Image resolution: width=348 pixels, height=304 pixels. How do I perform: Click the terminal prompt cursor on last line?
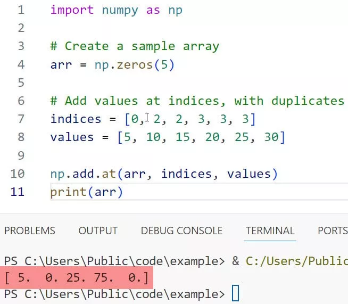235,293
